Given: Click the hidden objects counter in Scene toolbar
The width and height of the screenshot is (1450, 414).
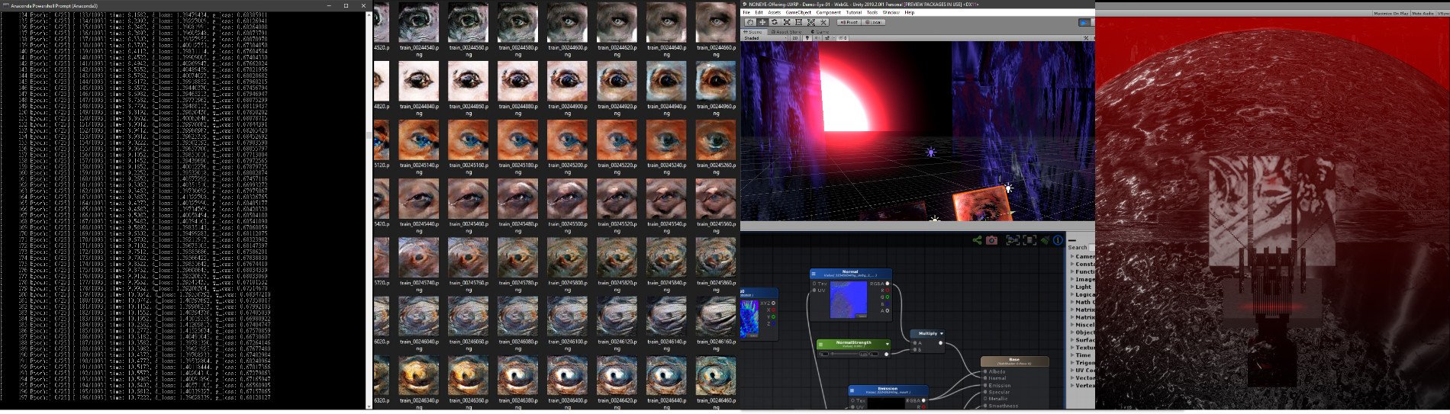Looking at the screenshot, I should 843,38.
